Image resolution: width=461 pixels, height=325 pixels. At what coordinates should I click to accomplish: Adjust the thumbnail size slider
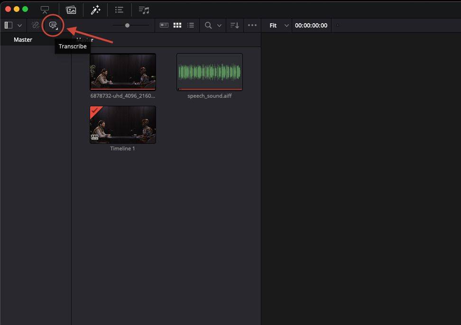(x=127, y=25)
